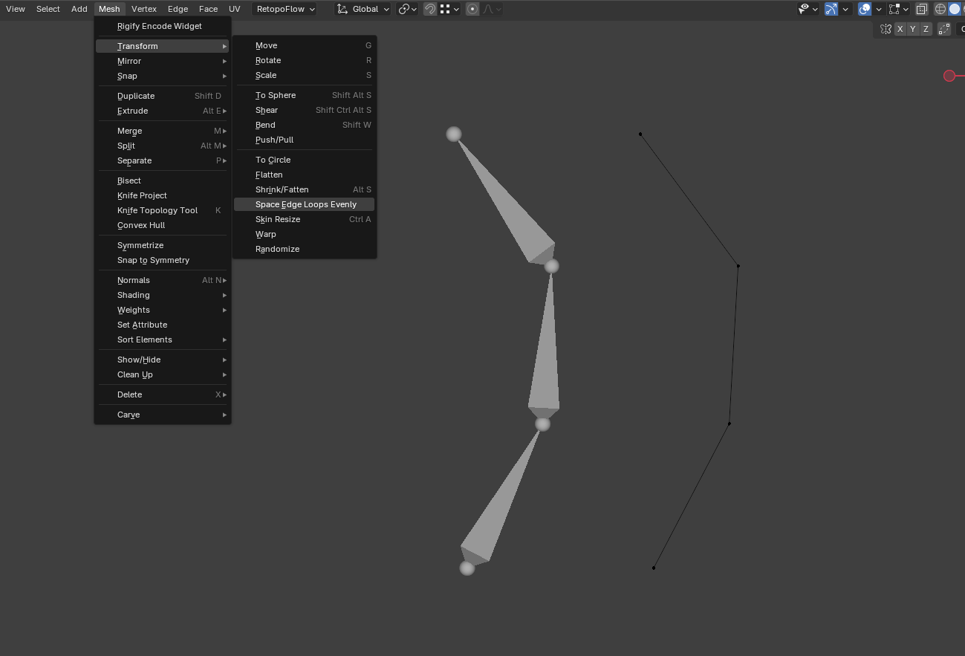965x656 pixels.
Task: Open the Edge menu
Action: (x=178, y=9)
